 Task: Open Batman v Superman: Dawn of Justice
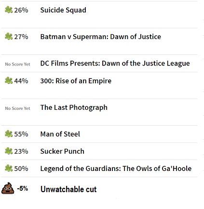point(101,37)
